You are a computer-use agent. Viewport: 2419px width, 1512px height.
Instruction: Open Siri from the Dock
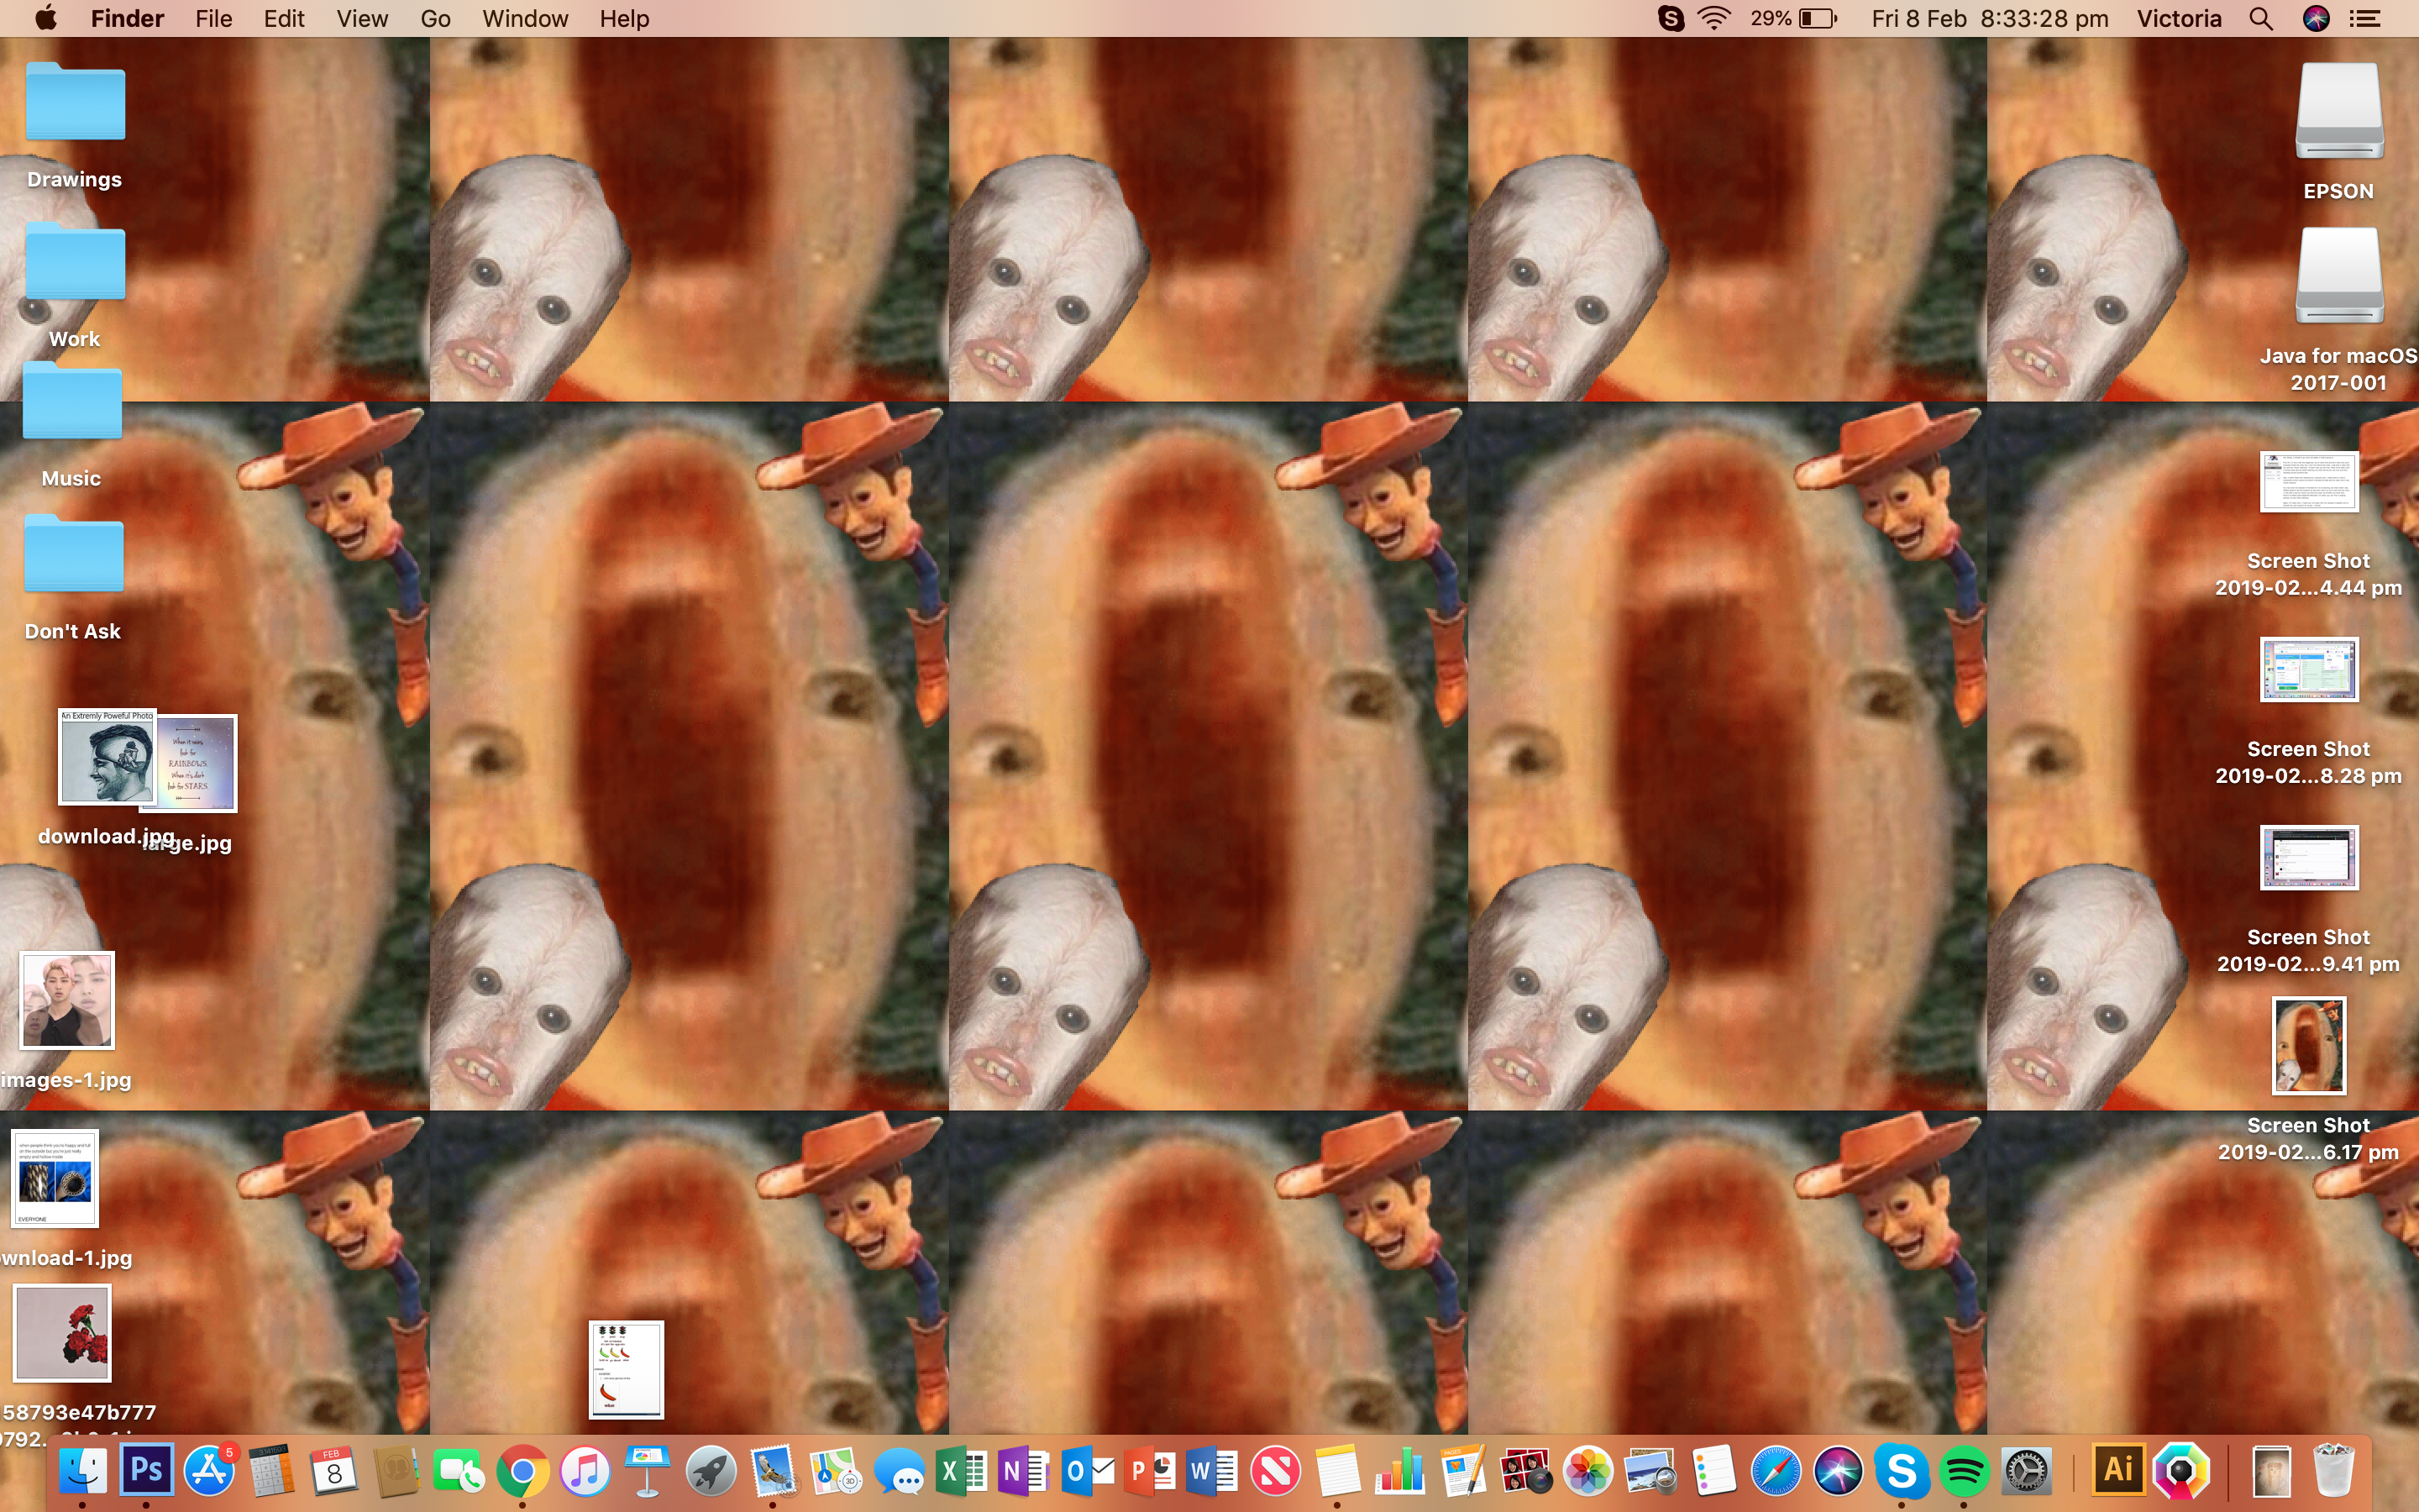pyautogui.click(x=1839, y=1470)
